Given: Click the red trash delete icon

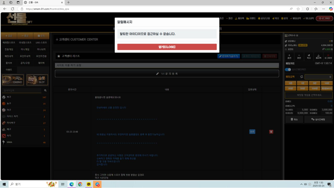Looking at the screenshot, I should click(x=271, y=132).
